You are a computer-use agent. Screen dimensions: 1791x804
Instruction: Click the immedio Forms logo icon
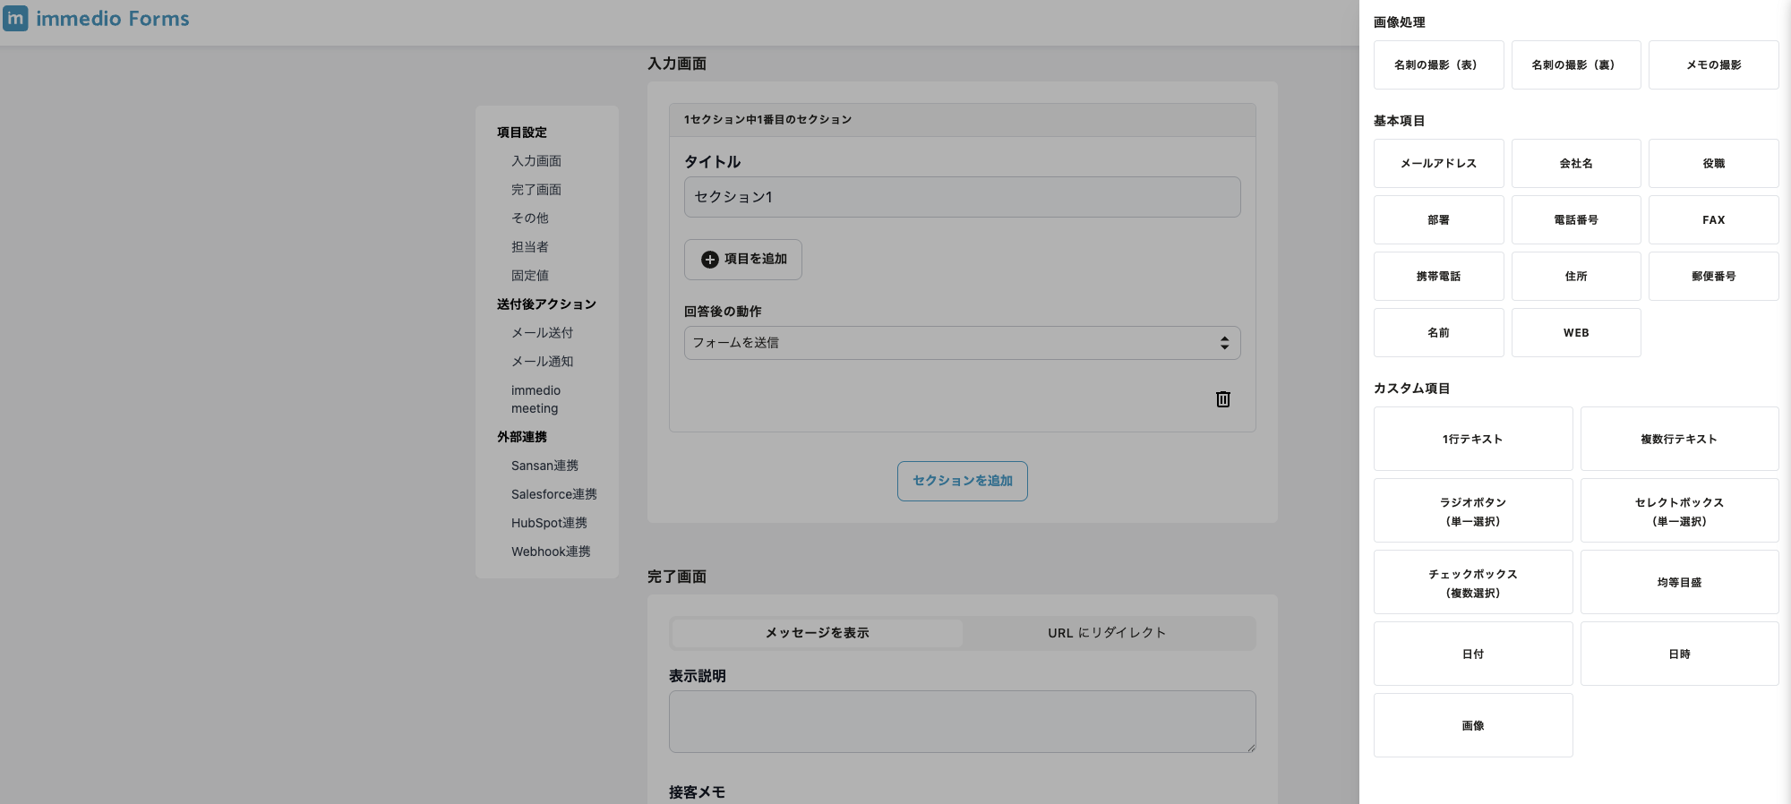[x=16, y=18]
